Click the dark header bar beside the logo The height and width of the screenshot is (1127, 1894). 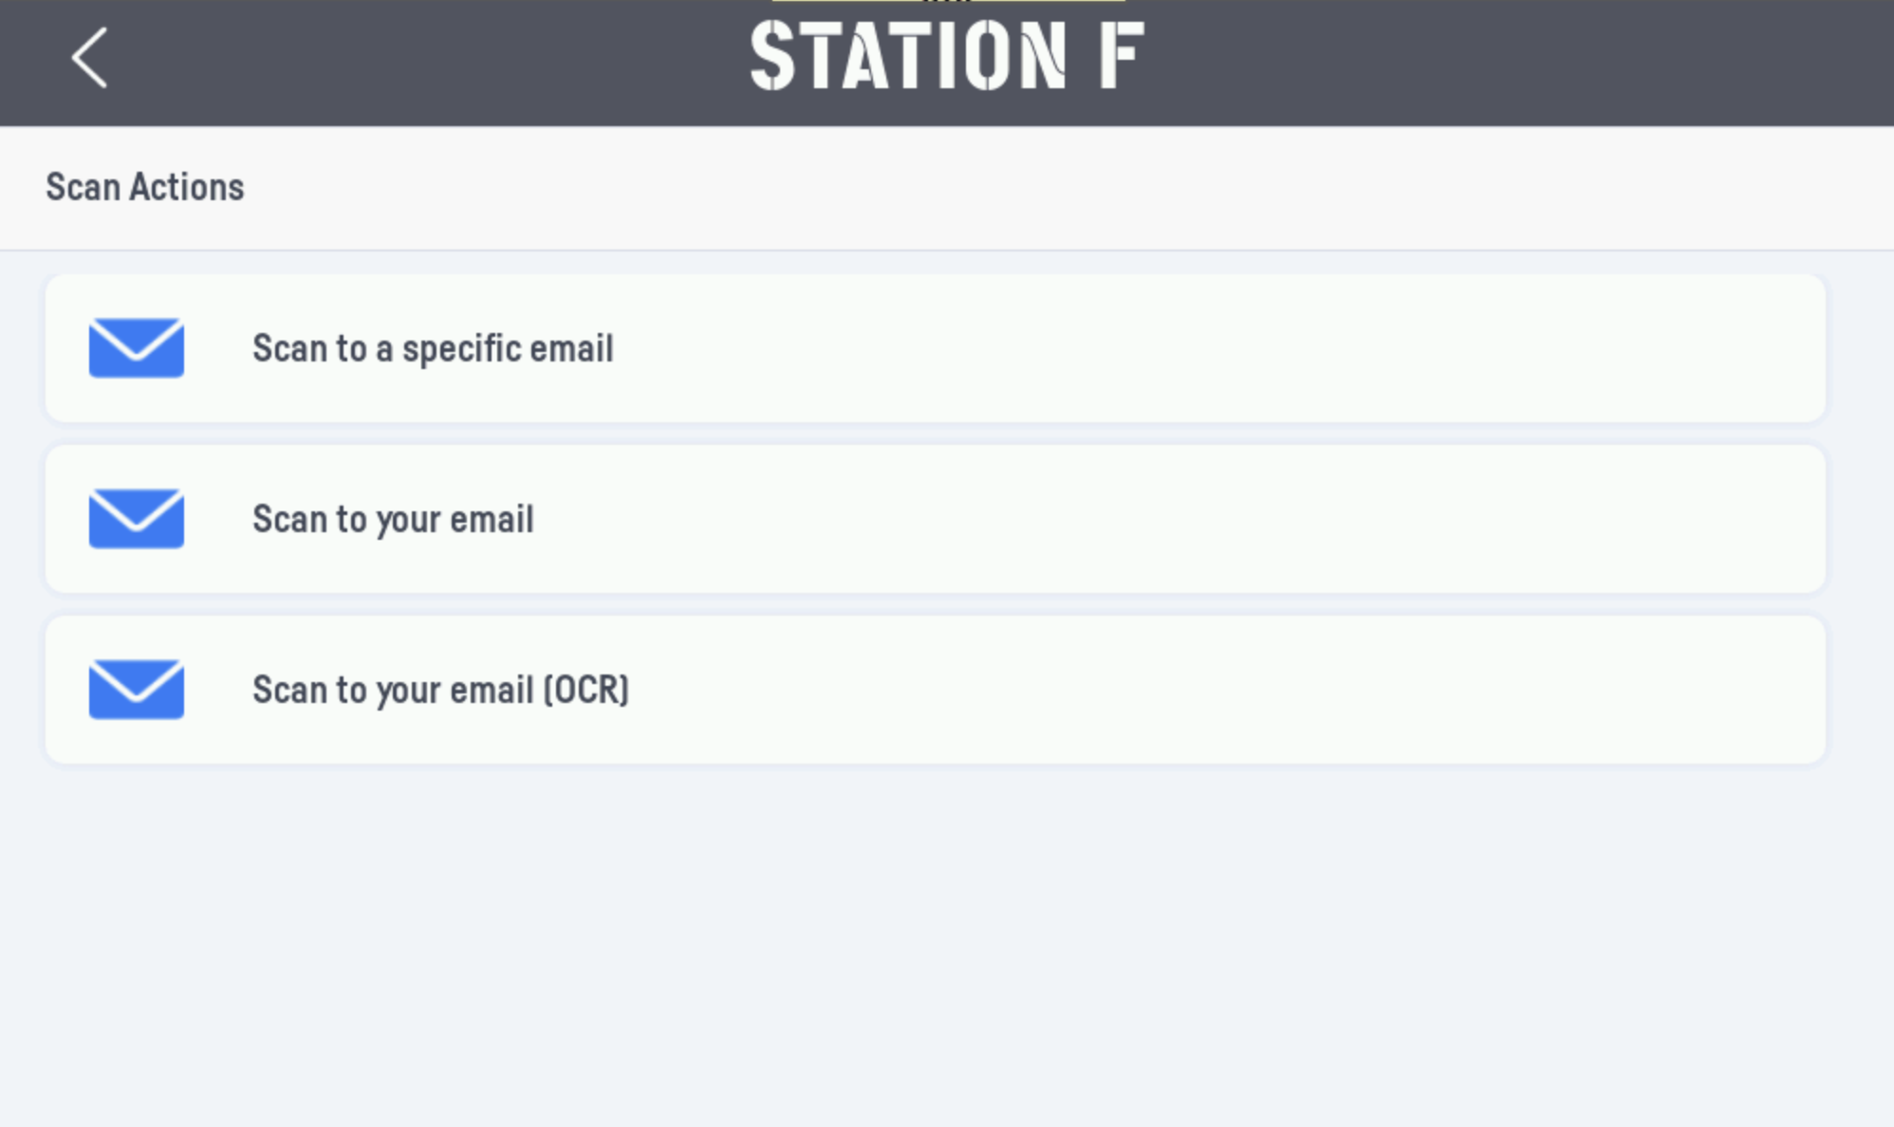1518,63
